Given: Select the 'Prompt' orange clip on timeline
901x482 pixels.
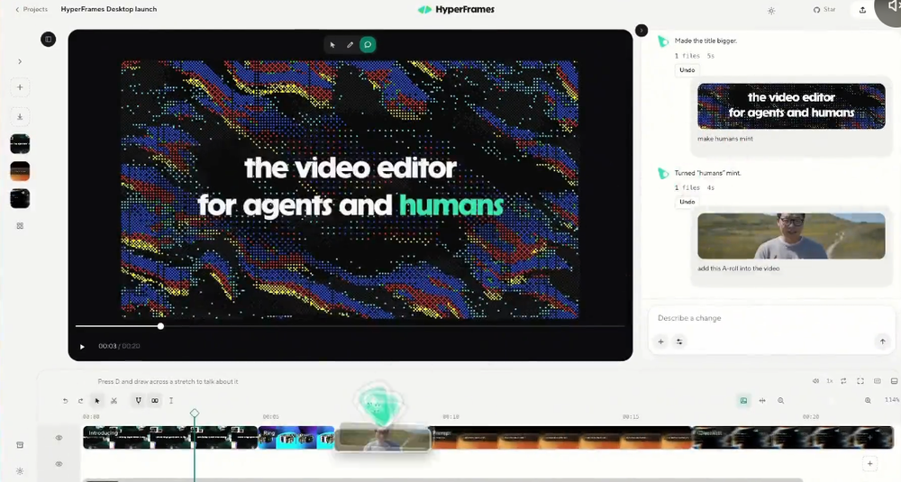Looking at the screenshot, I should (561, 438).
